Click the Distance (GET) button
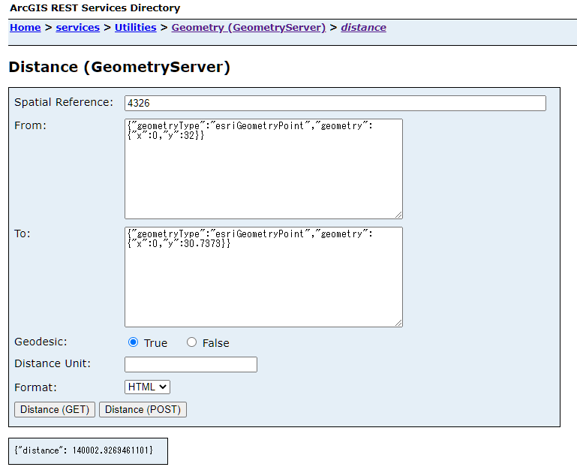The width and height of the screenshot is (577, 473). click(x=55, y=410)
